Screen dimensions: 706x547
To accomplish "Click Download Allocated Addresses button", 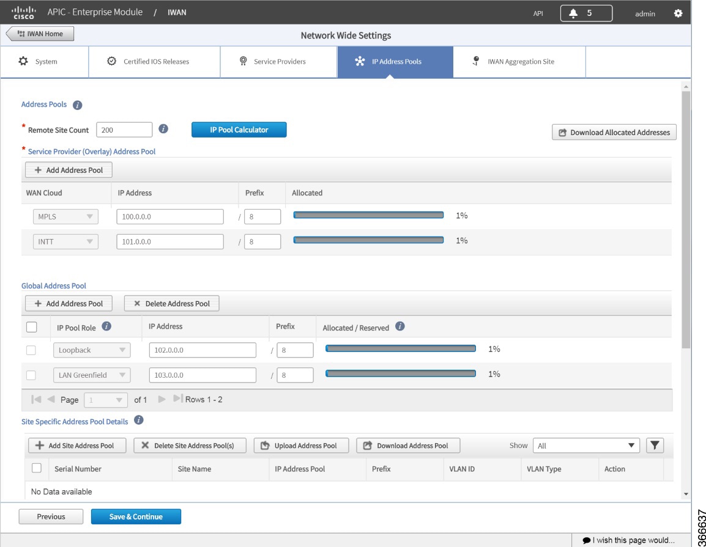I will click(x=614, y=132).
